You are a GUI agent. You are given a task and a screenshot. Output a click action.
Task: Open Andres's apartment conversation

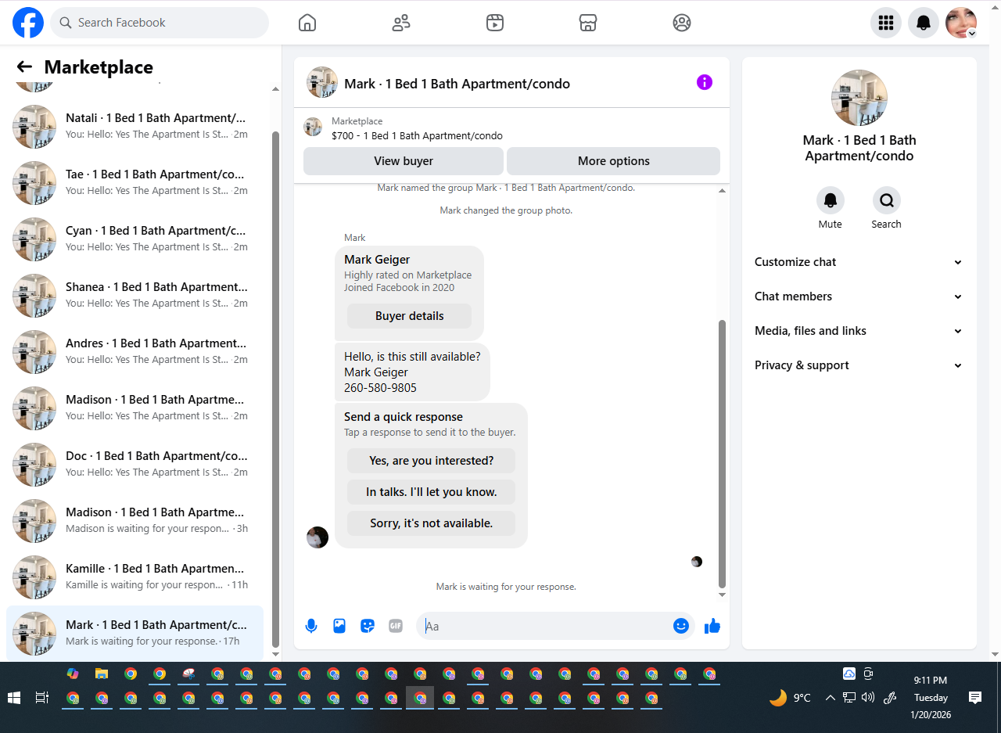coord(135,352)
